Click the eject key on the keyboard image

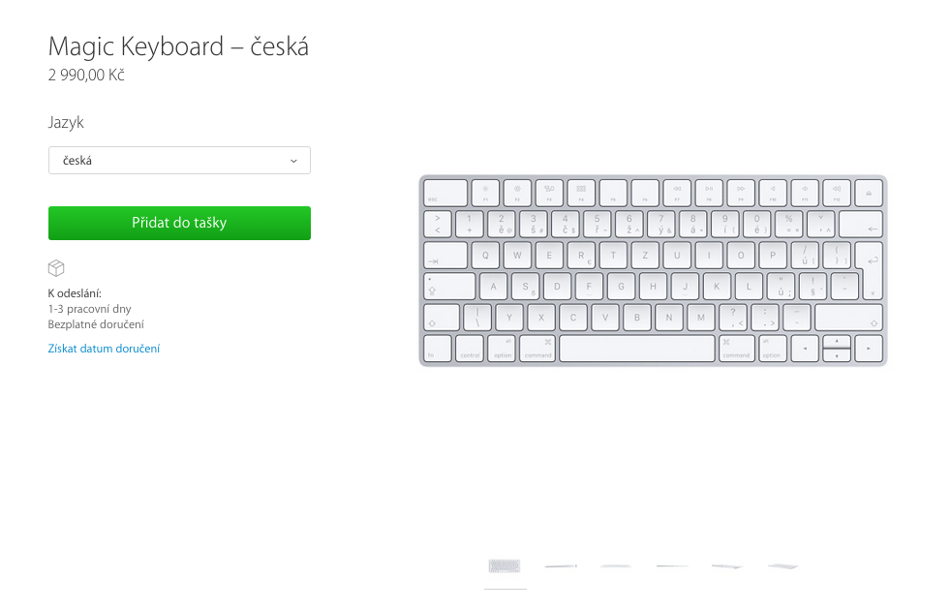[x=870, y=192]
